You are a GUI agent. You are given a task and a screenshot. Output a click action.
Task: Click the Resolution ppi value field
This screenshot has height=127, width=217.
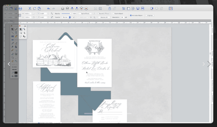point(122,17)
